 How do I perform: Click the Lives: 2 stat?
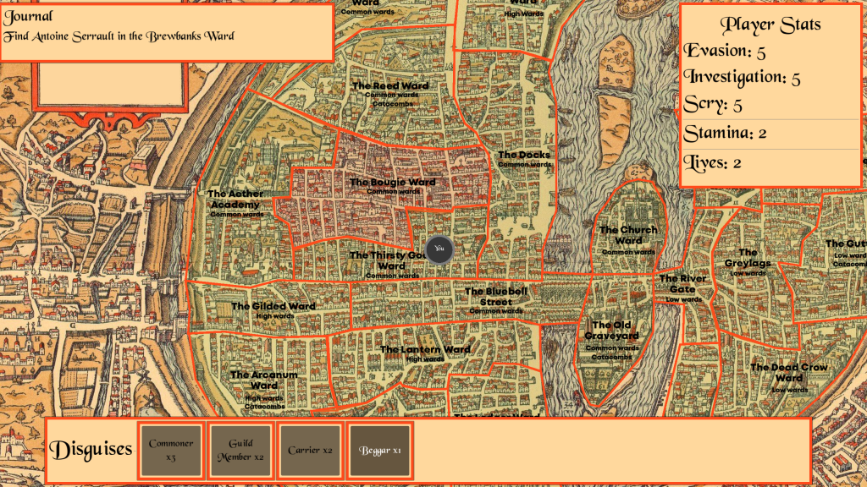[712, 162]
